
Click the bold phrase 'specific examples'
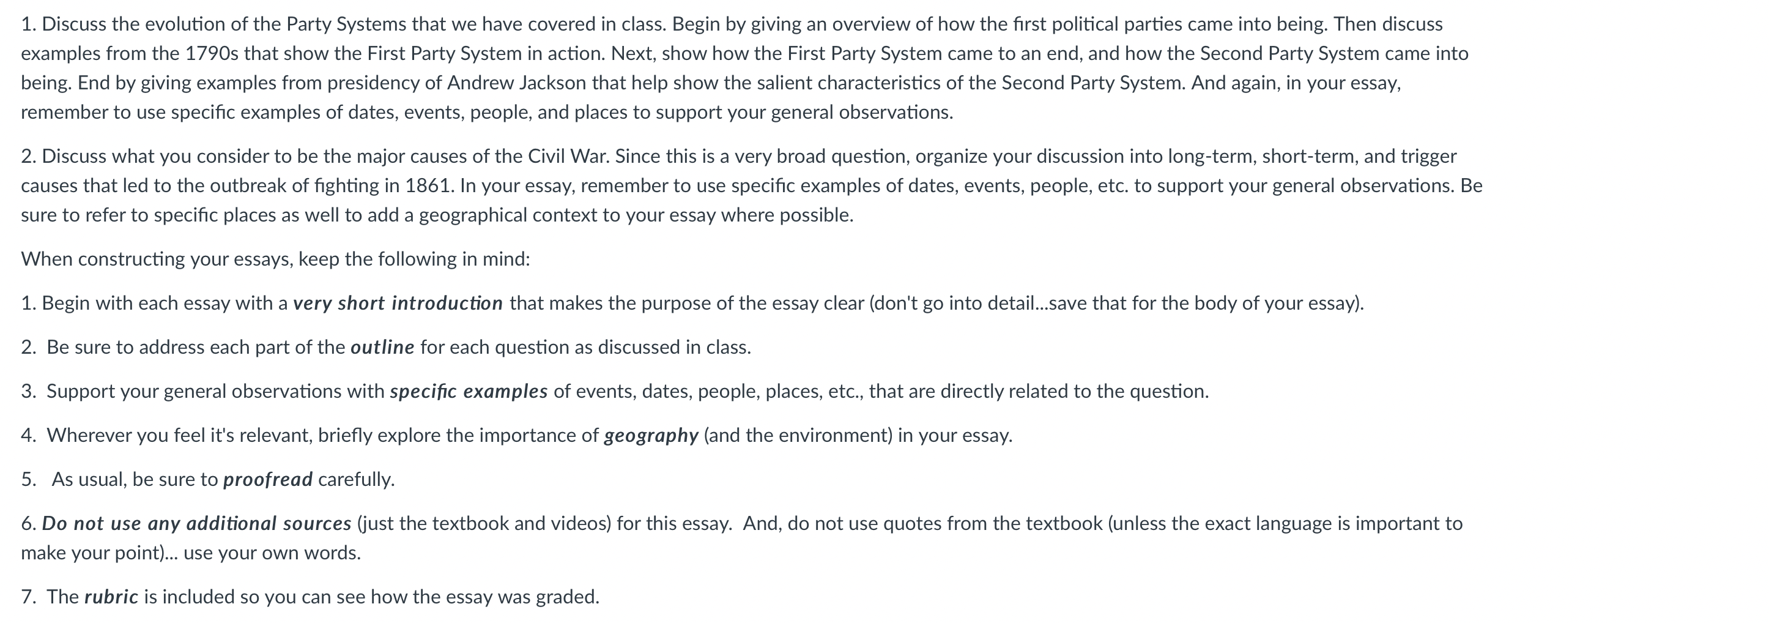coord(469,392)
